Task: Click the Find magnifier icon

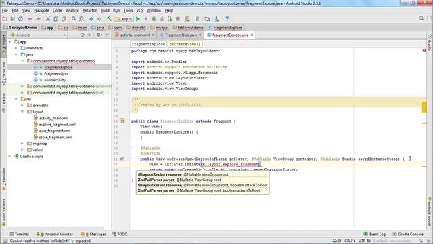Action: pyautogui.click(x=74, y=19)
